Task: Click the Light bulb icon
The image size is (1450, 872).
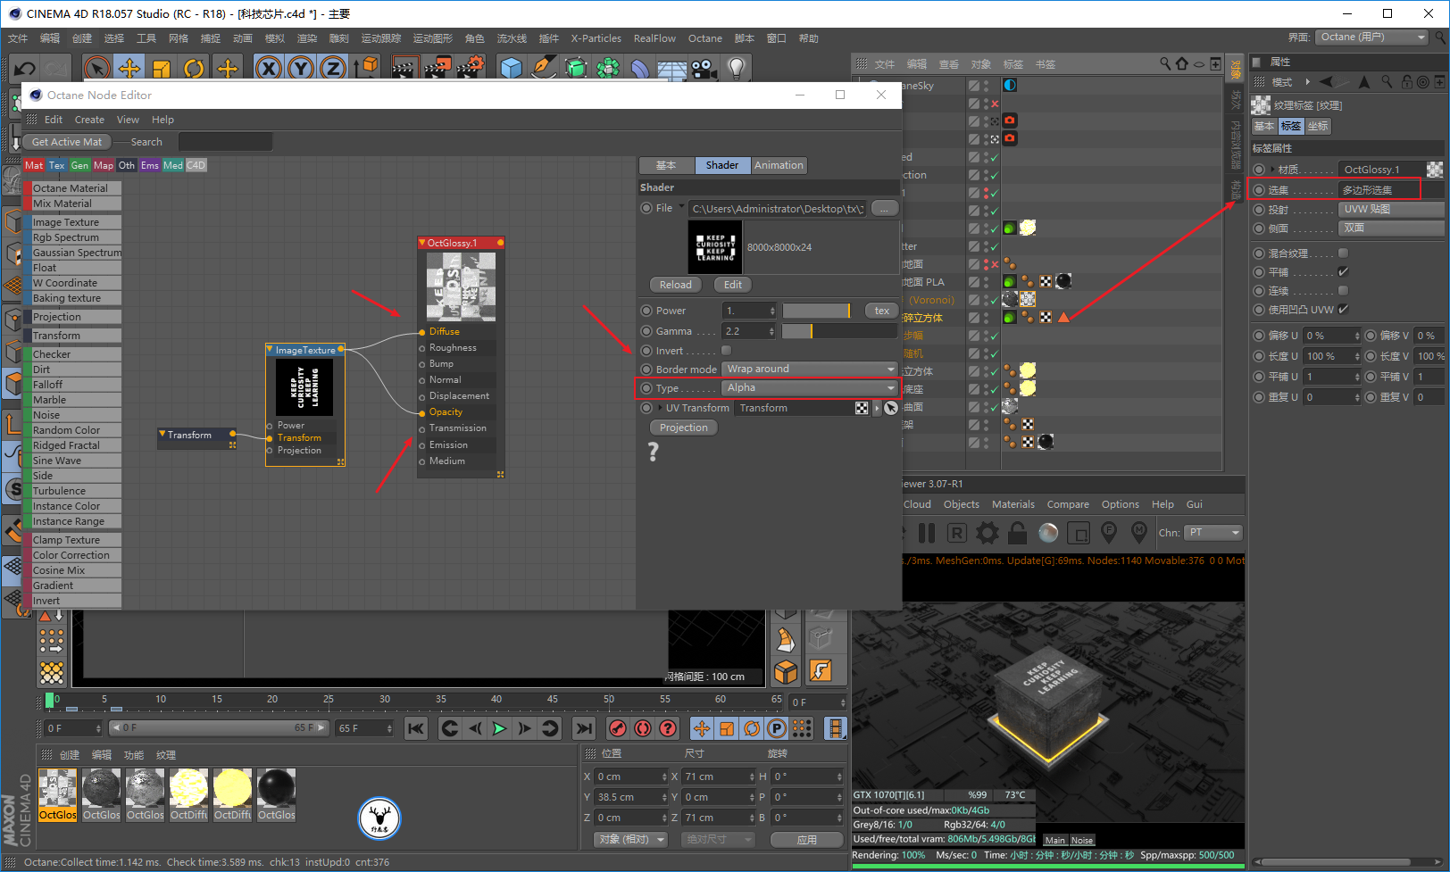Action: coord(736,69)
